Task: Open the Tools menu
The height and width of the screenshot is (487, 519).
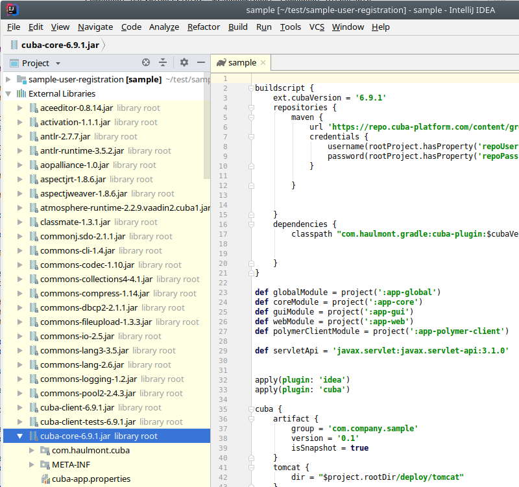Action: click(x=291, y=27)
